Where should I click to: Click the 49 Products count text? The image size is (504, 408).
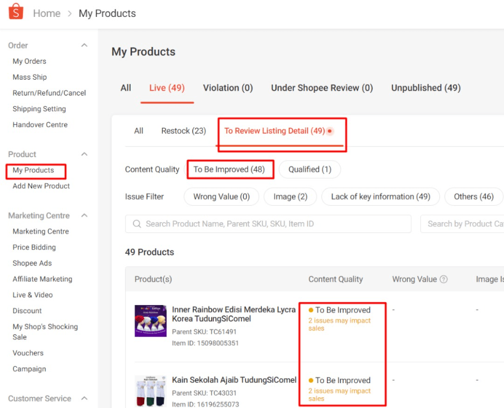coord(149,252)
